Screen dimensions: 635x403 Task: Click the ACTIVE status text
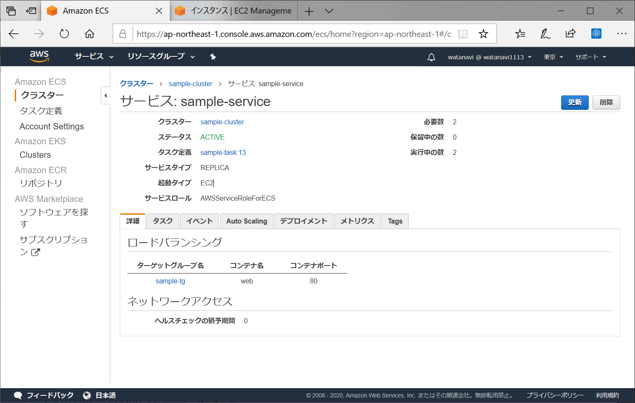(212, 137)
